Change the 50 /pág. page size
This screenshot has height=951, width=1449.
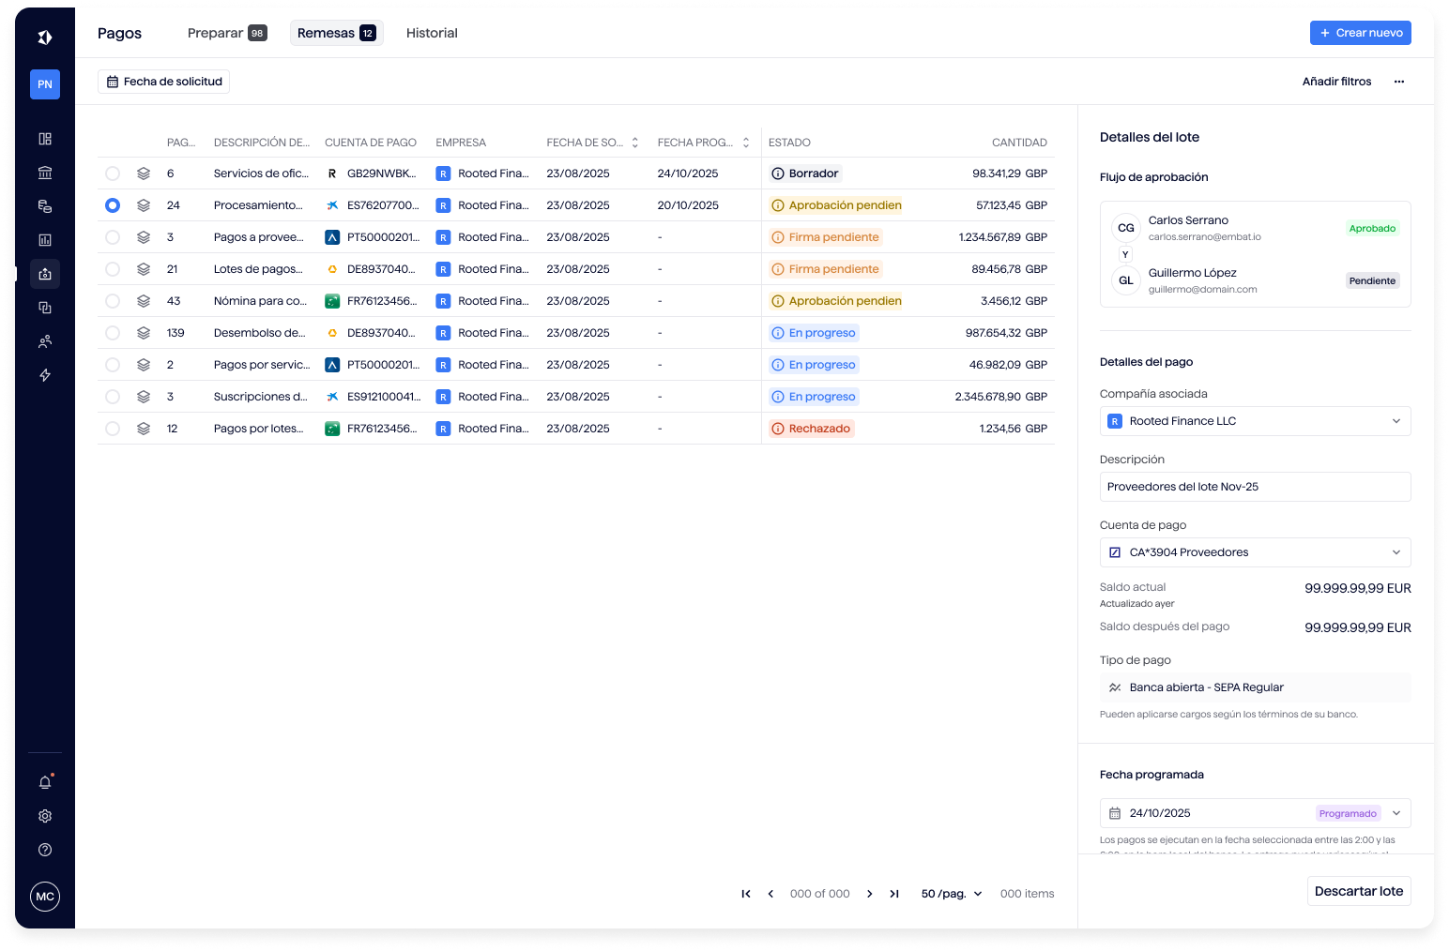(952, 894)
